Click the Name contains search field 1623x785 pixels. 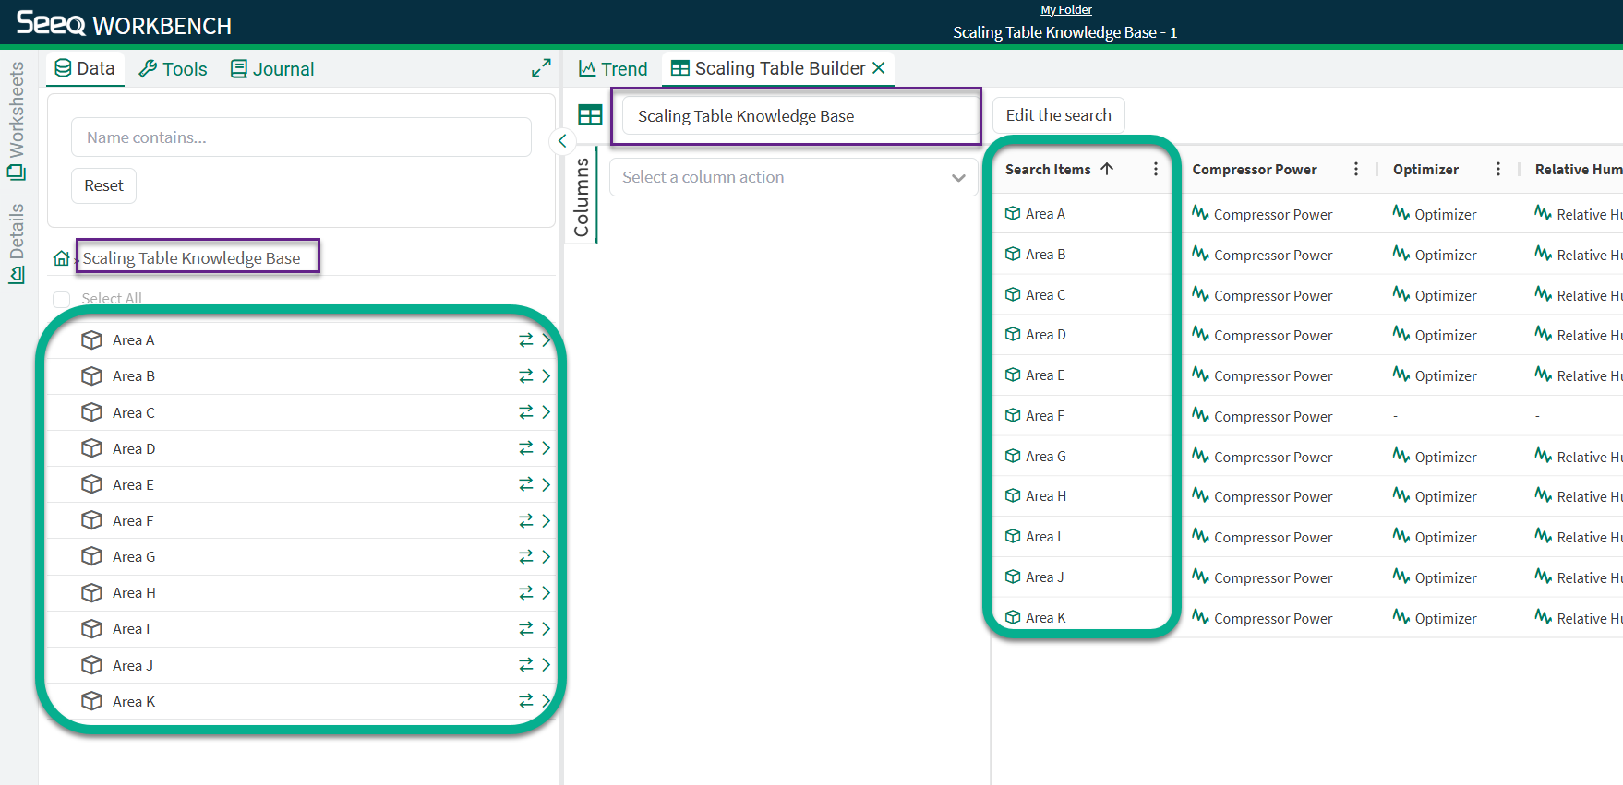coord(301,137)
